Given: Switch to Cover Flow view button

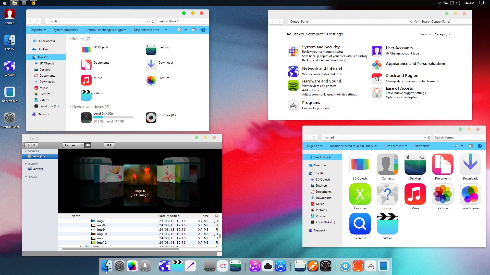Looking at the screenshot, I should (88, 145).
